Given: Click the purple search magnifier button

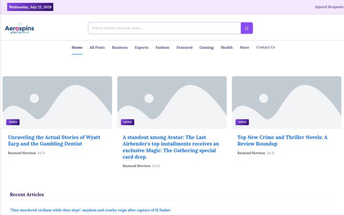Looking at the screenshot, I should 247,28.
